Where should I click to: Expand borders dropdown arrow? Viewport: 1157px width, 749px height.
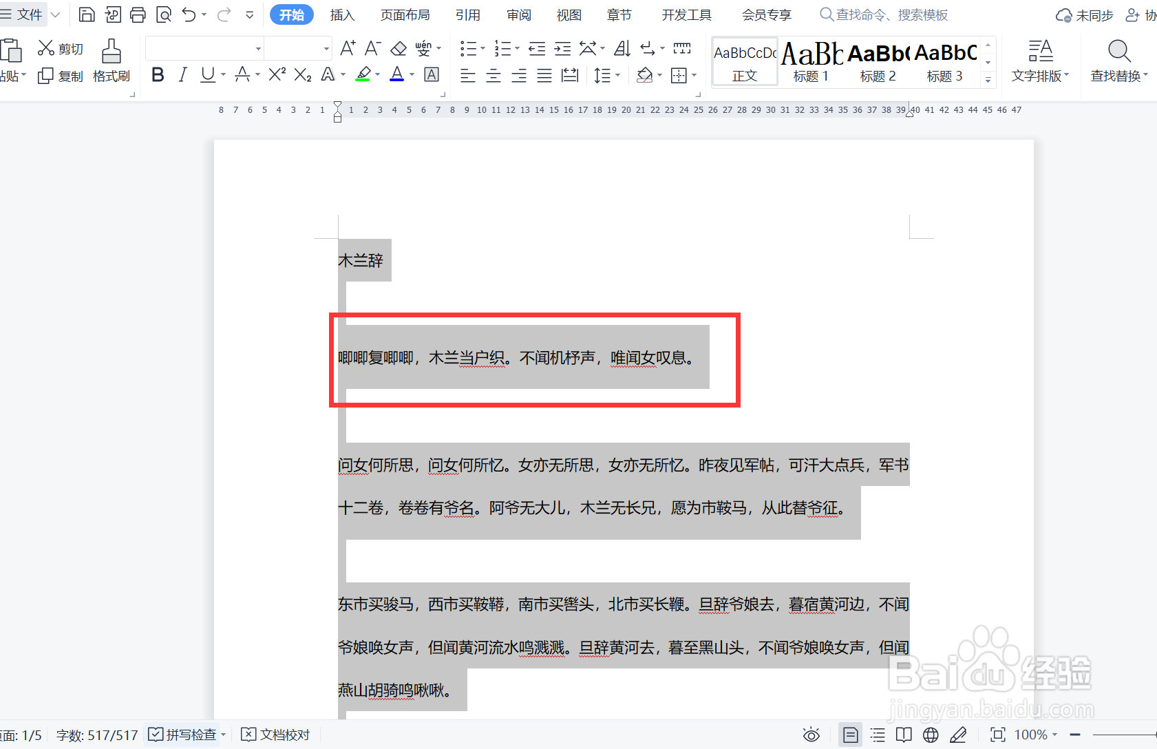point(694,76)
